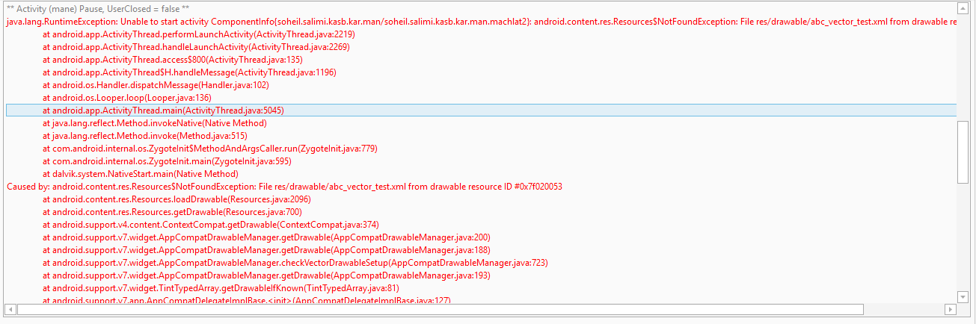Viewport: 976px width, 324px height.
Task: Select the "Activity (mane) Pause" log line
Action: click(x=97, y=9)
